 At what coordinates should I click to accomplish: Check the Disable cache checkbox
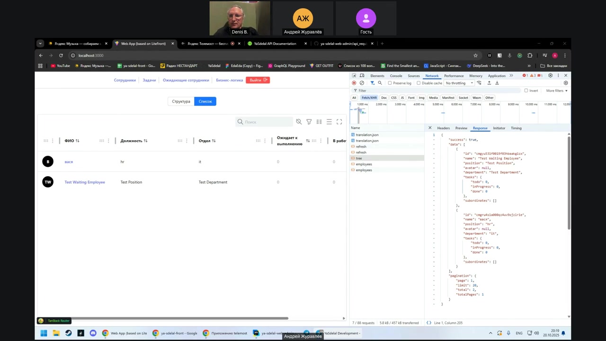[419, 83]
